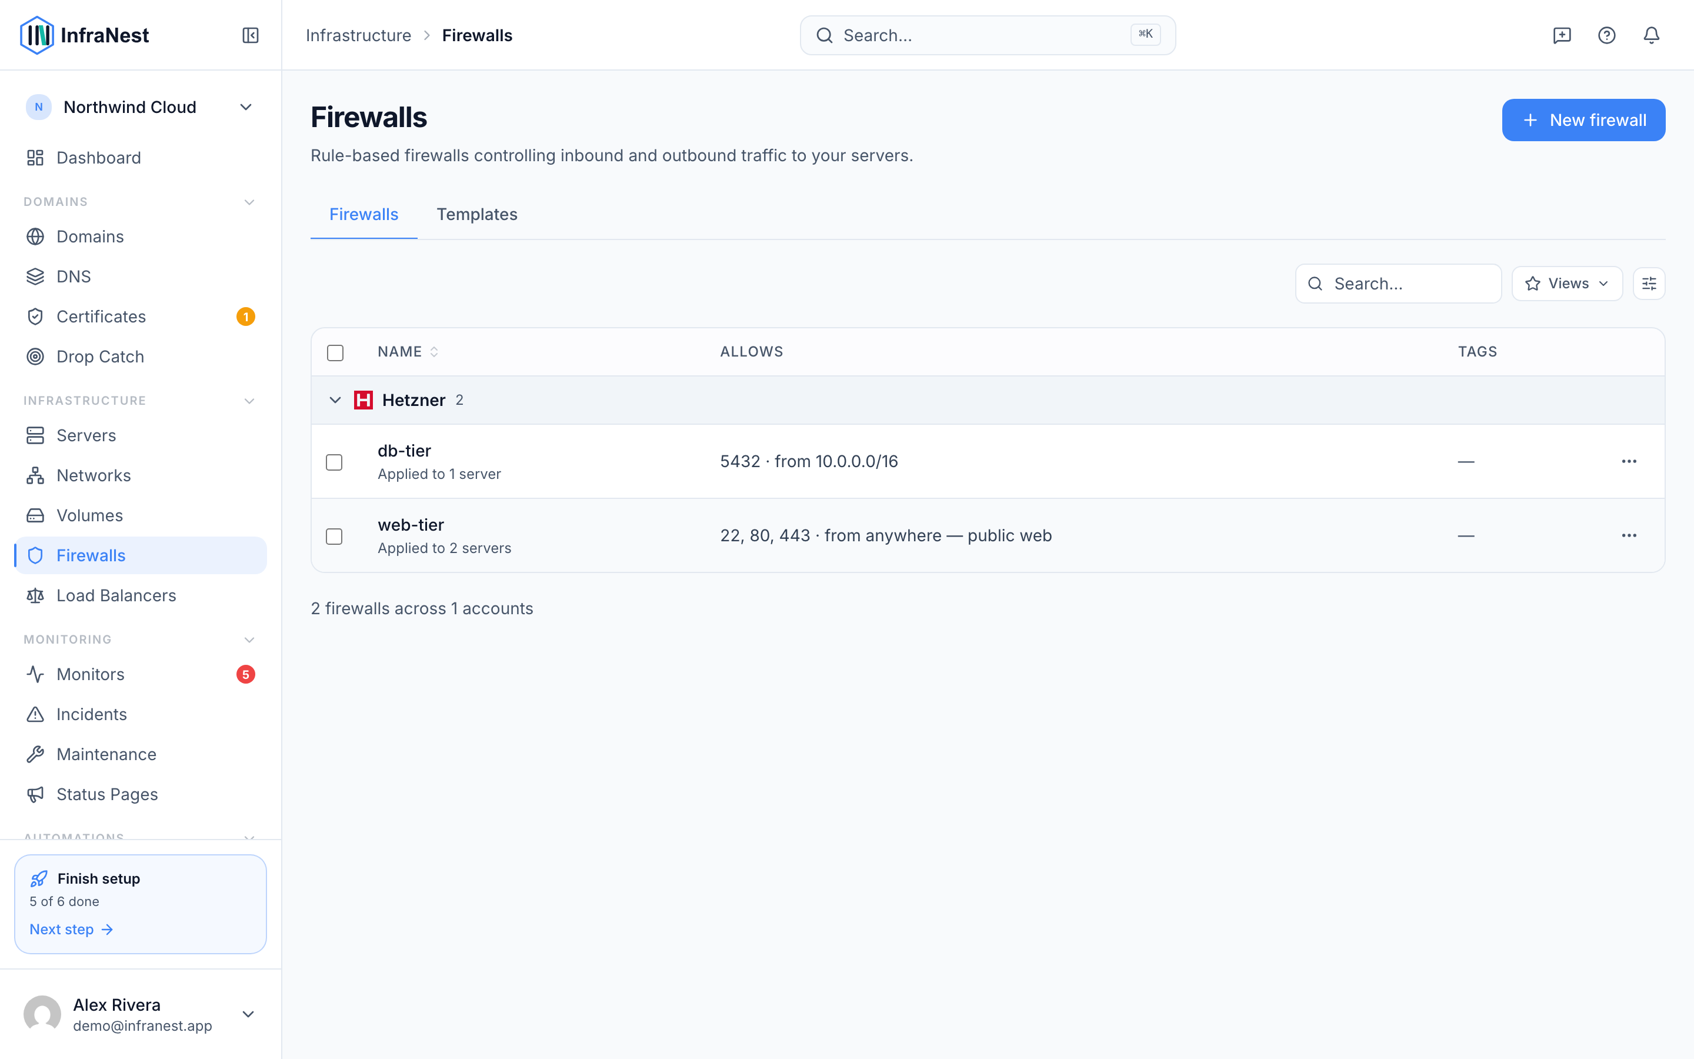
Task: Click the Allows column header
Action: tap(752, 352)
